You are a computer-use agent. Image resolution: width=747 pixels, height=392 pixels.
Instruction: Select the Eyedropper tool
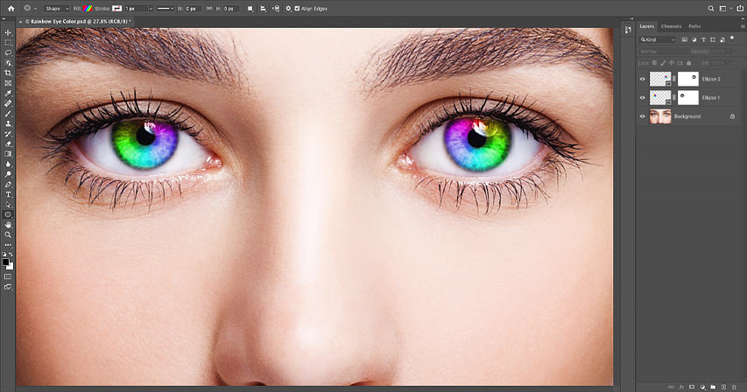click(x=8, y=93)
